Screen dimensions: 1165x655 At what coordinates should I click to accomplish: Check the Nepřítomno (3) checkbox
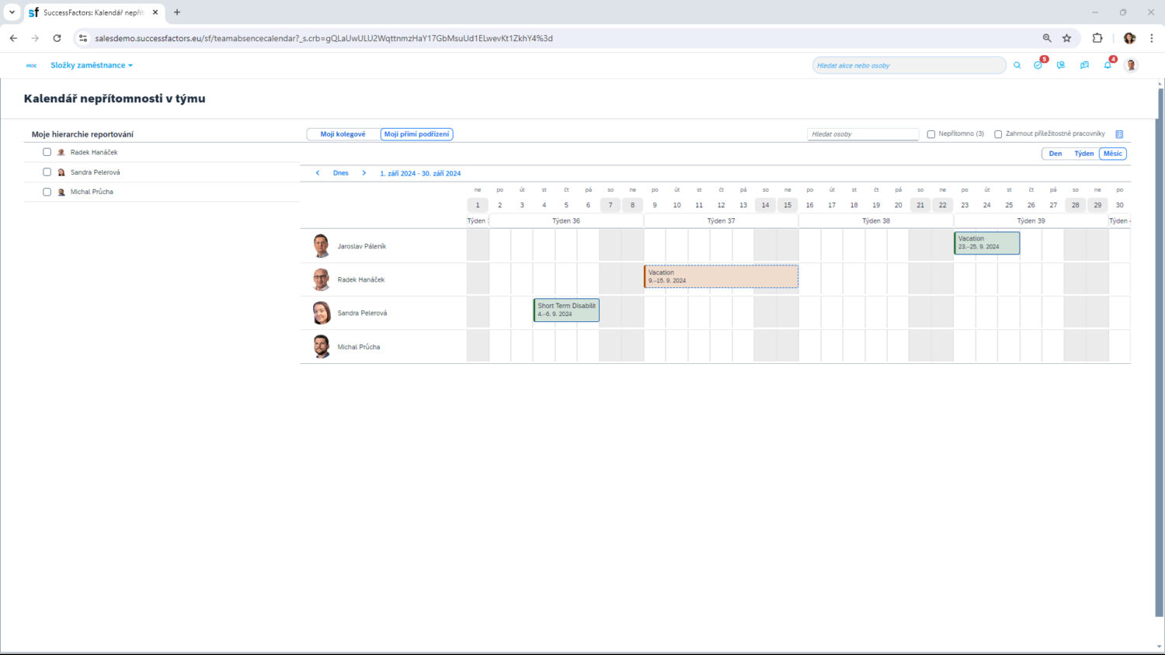coord(931,134)
